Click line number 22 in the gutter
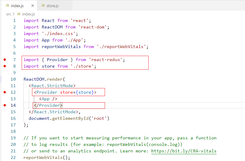The height and width of the screenshot is (161, 245). coord(13,157)
